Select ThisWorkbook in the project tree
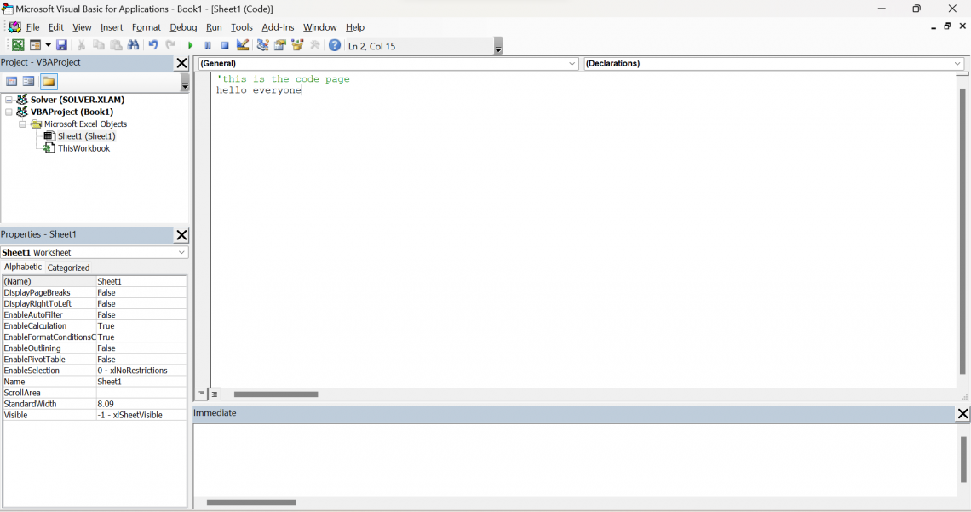Viewport: 971px width, 512px height. point(83,148)
